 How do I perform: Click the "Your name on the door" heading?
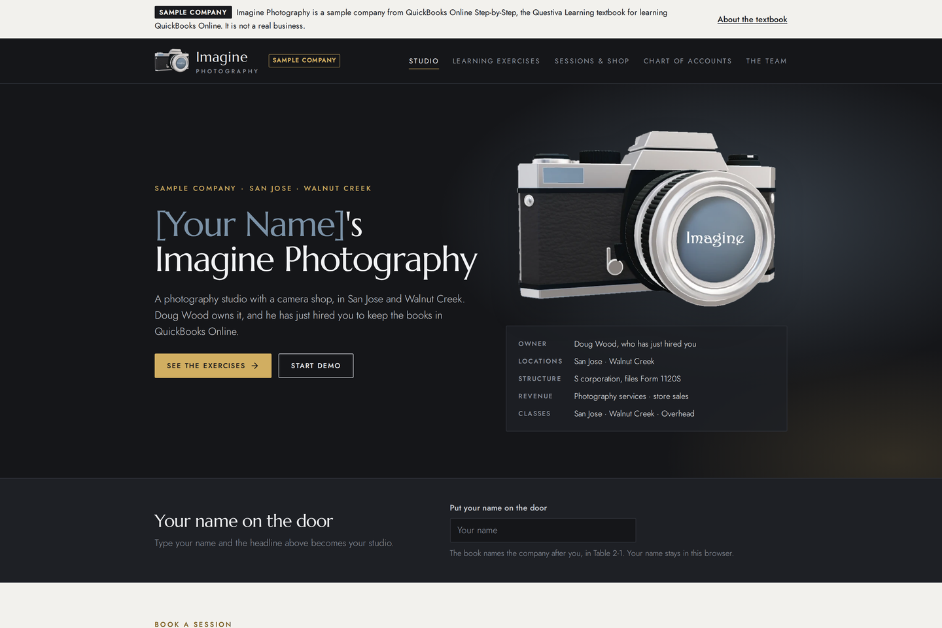tap(244, 521)
